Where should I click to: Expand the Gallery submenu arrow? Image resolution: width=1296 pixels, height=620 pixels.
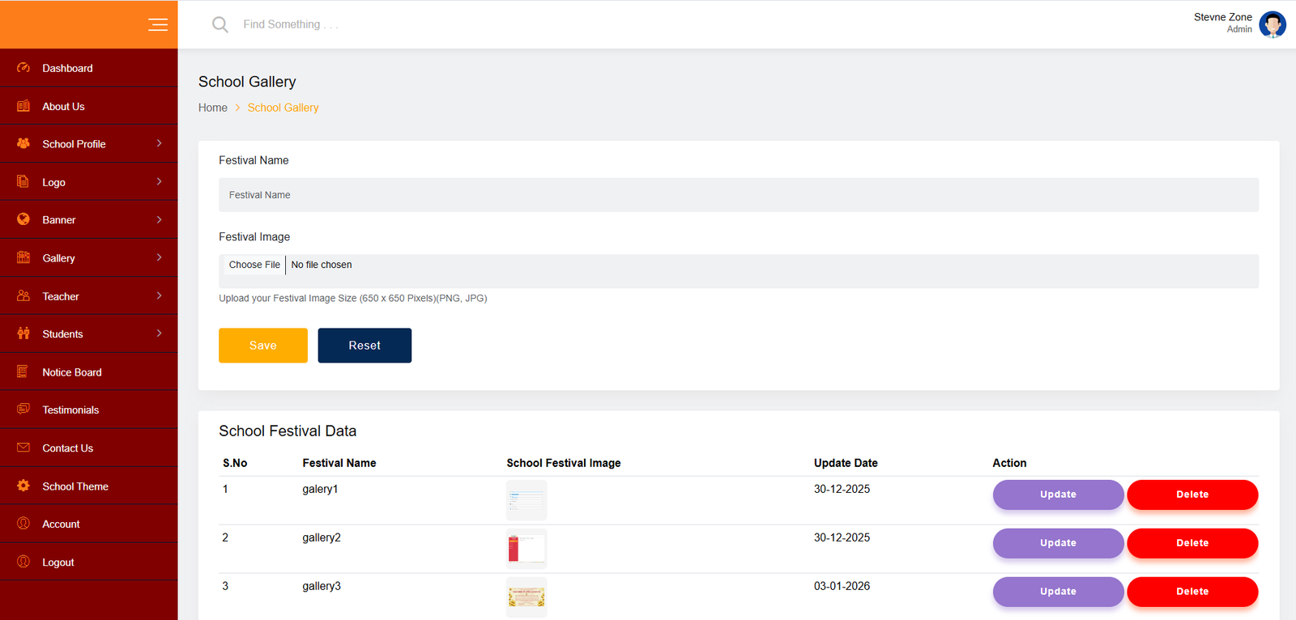tap(159, 257)
